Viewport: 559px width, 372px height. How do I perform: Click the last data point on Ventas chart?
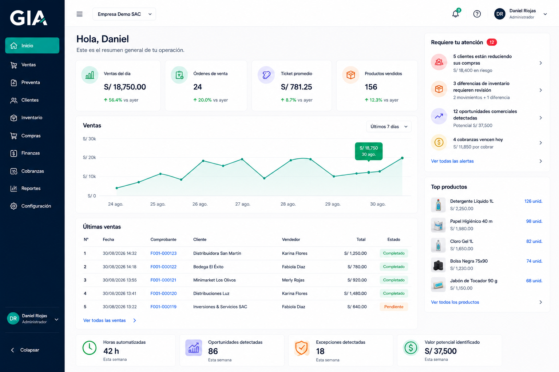pos(402,158)
